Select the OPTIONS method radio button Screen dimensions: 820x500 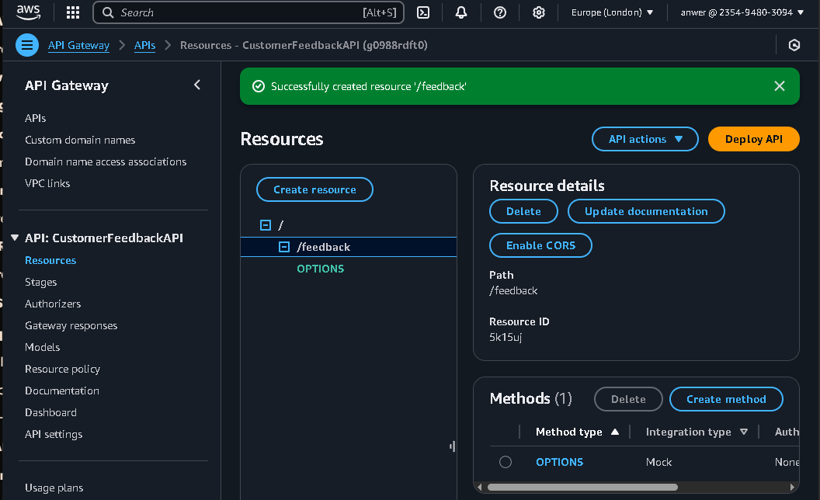(x=506, y=462)
